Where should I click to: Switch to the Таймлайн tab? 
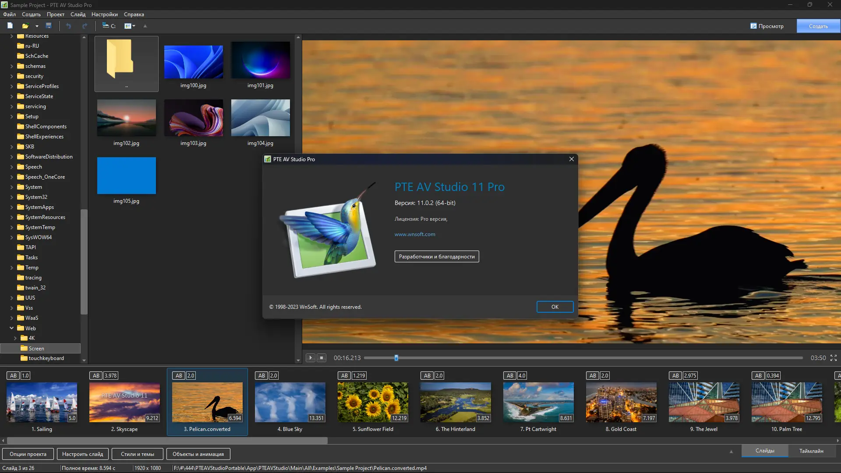tap(811, 451)
